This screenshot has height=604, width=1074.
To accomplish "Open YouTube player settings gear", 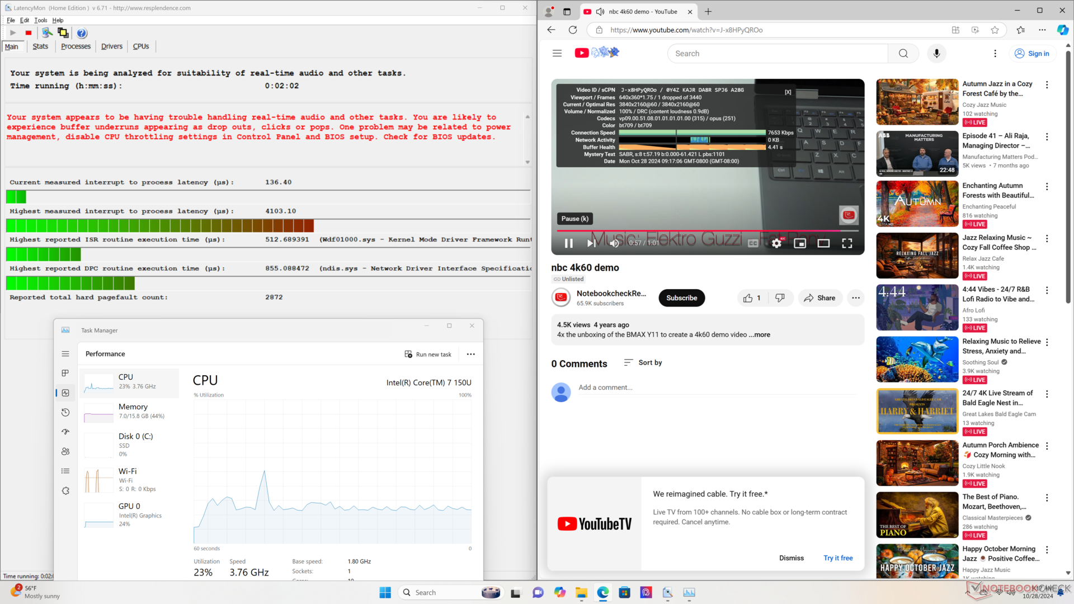I will pos(776,243).
